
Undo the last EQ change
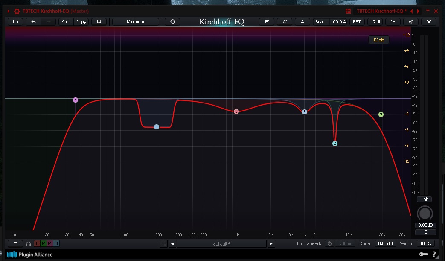coord(33,22)
